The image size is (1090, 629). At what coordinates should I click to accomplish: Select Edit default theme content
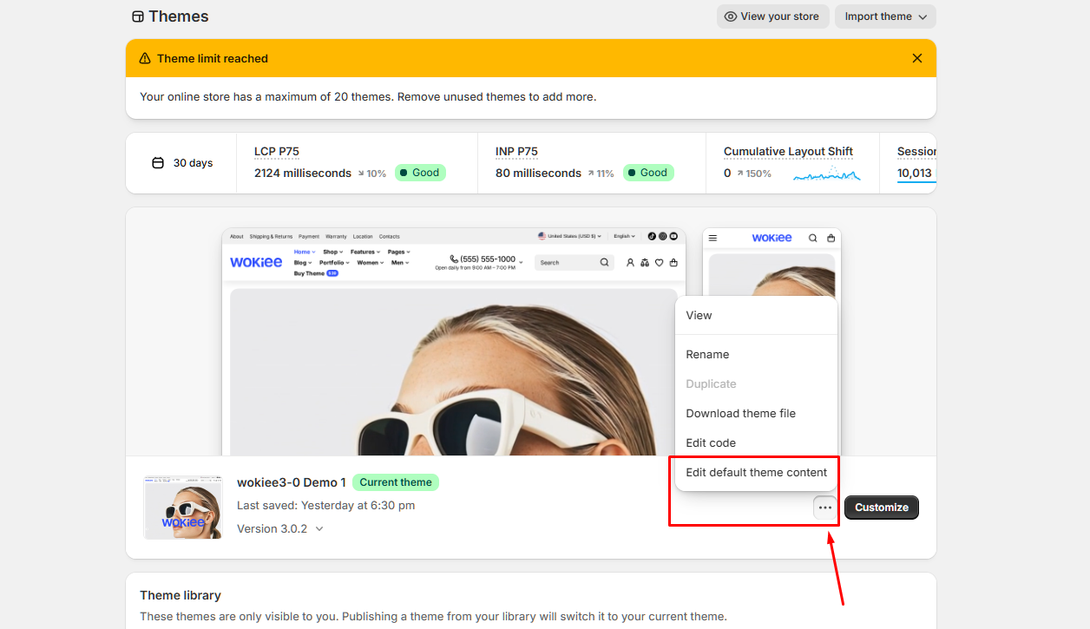756,472
